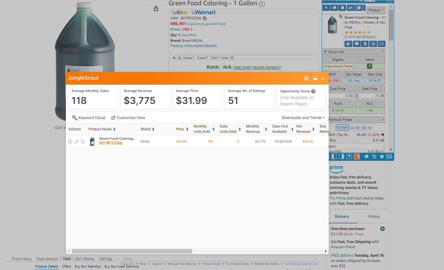Zoom product image with magnifier icon
Screen dimensions: 444x270
tap(341, 17)
